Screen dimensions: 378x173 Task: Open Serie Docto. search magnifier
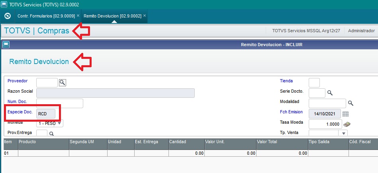tap(330, 93)
